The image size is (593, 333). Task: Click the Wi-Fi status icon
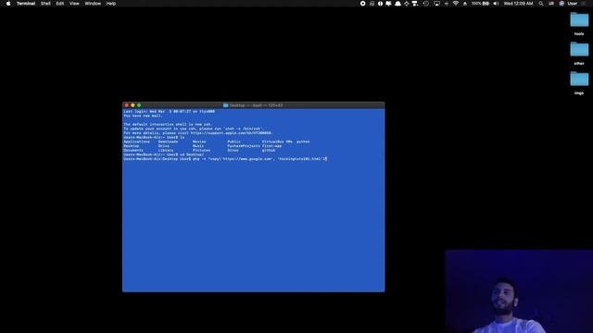pyautogui.click(x=456, y=4)
